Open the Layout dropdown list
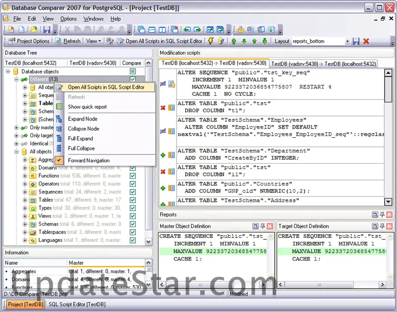The width and height of the screenshot is (397, 312). [x=348, y=41]
